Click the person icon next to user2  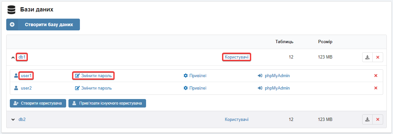16,88
